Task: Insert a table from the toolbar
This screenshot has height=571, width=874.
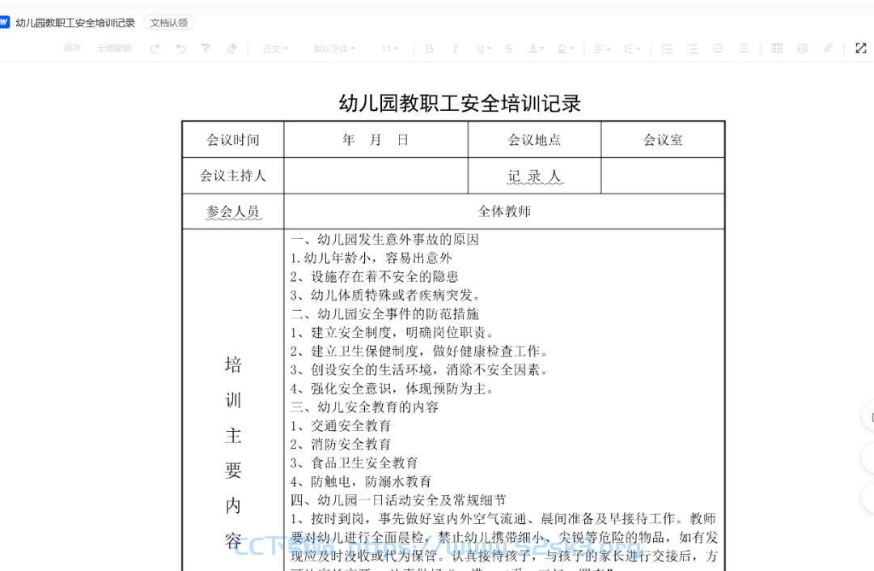Action: (777, 49)
